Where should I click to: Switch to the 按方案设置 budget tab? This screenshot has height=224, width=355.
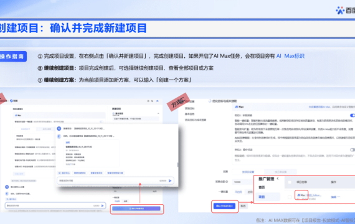coord(280,172)
